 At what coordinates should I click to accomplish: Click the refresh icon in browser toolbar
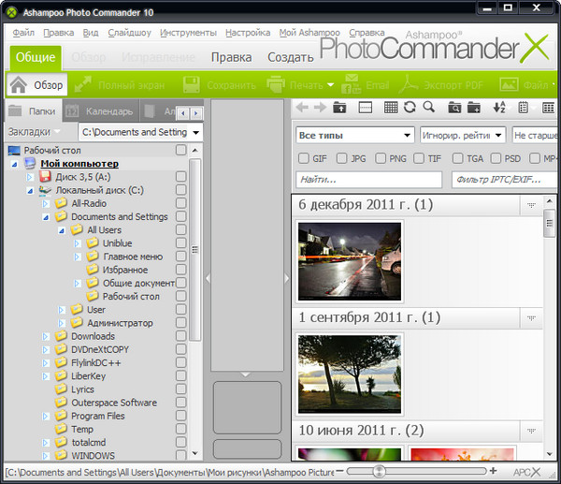click(410, 108)
